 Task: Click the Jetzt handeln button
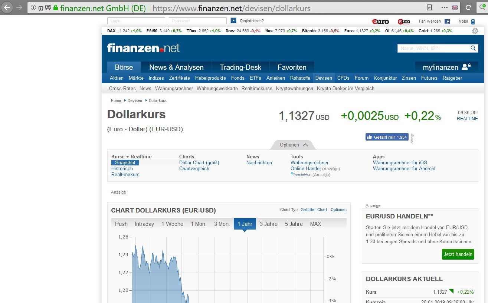(458, 254)
